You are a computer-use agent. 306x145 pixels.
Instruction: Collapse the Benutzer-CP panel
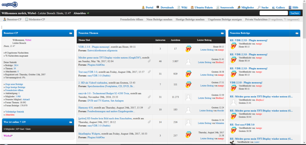pyautogui.click(x=71, y=33)
